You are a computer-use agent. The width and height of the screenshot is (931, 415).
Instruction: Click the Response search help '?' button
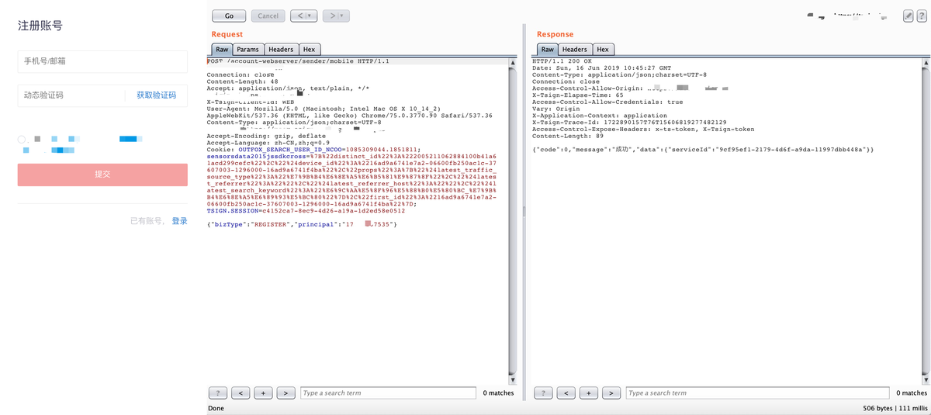click(545, 393)
